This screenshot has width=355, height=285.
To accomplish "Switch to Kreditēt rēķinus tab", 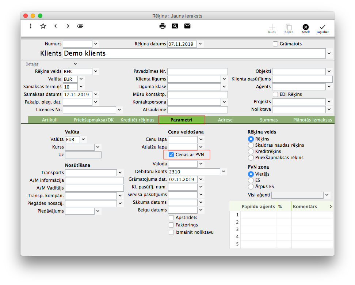I will (137, 120).
